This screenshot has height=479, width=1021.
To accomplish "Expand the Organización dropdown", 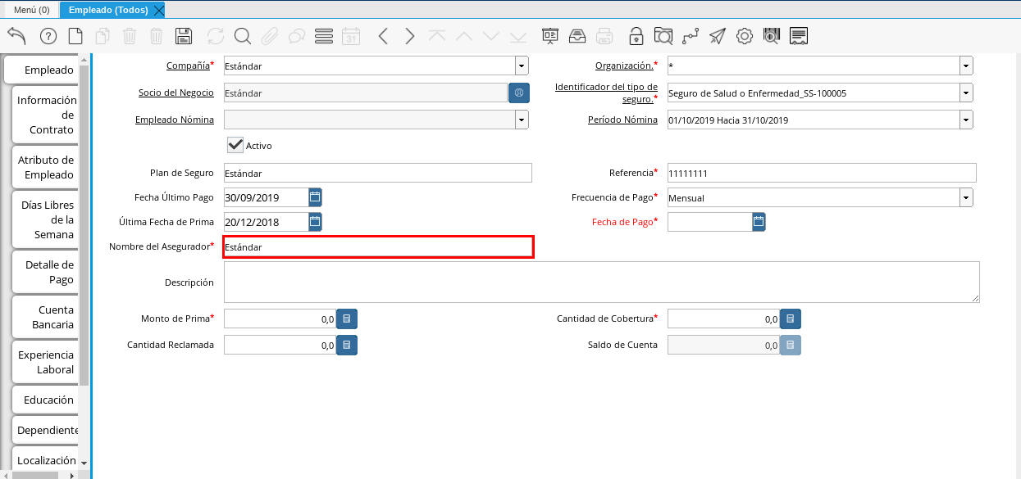I will (966, 66).
